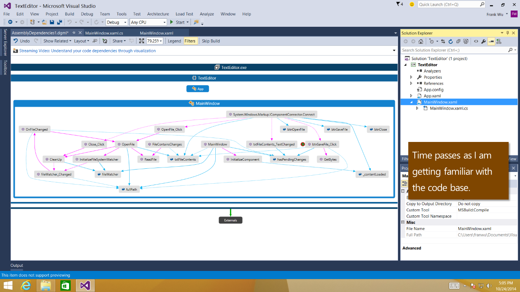The width and height of the screenshot is (520, 292).
Task: Open the Output panel tab
Action: pos(17,265)
